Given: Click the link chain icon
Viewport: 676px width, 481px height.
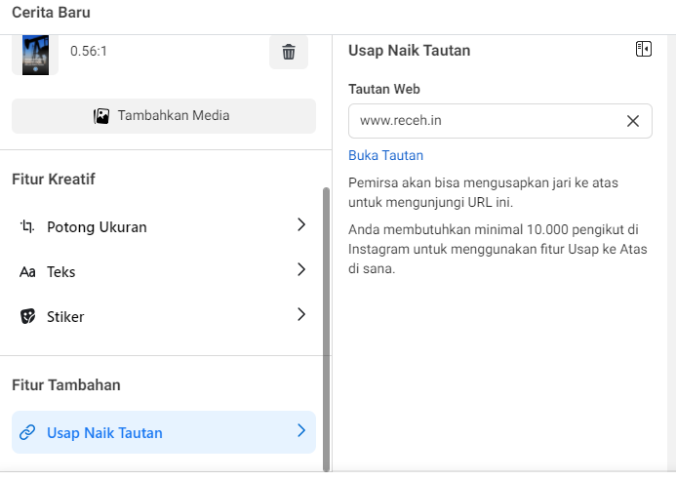Looking at the screenshot, I should click(27, 432).
